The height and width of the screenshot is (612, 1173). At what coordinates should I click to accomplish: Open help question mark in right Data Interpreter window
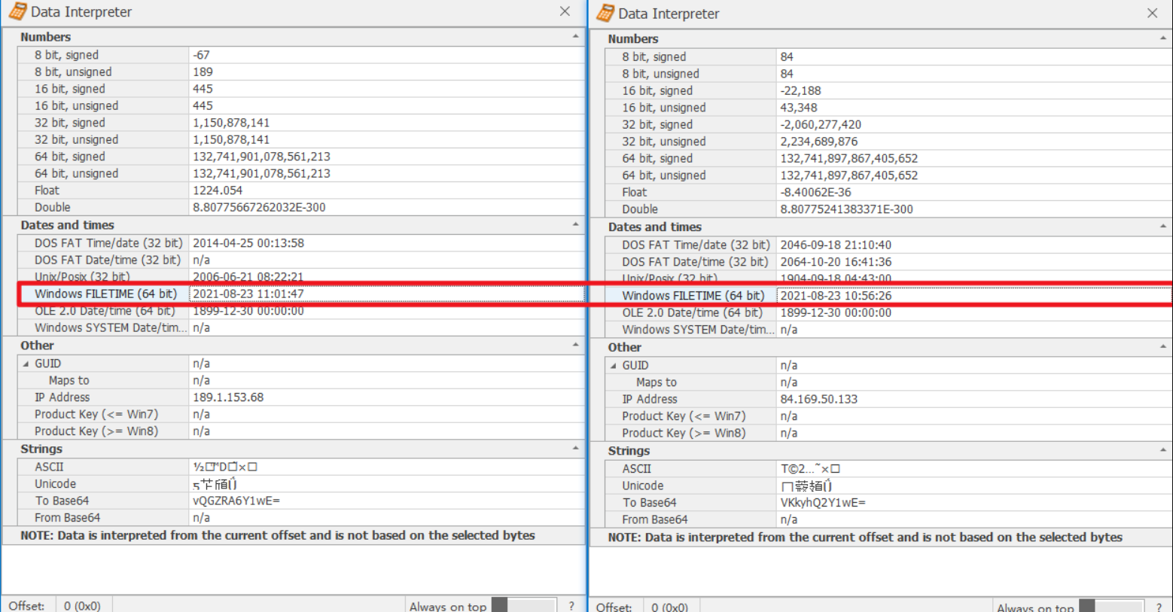tap(1159, 607)
